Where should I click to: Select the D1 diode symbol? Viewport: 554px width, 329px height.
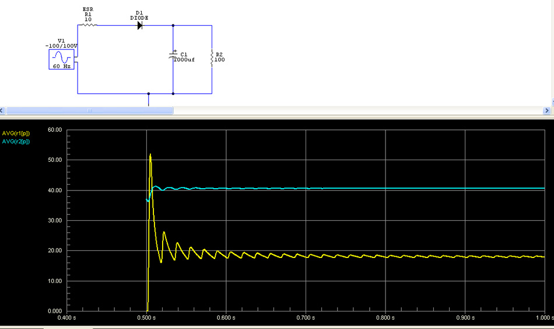(140, 26)
